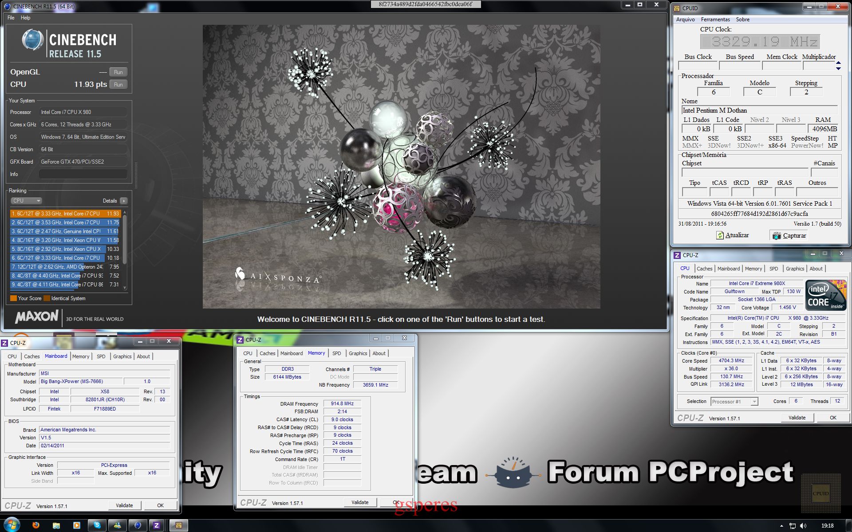Open About tab in the CPU-Z CPU window
852x532 pixels.
coord(816,269)
